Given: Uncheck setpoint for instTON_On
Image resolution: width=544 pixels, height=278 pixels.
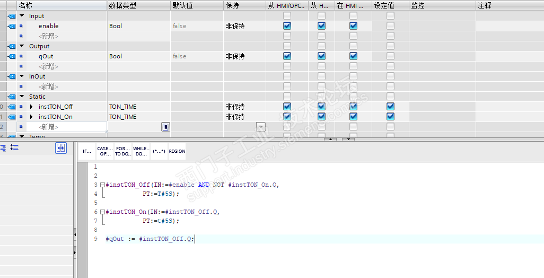Looking at the screenshot, I should (x=390, y=117).
